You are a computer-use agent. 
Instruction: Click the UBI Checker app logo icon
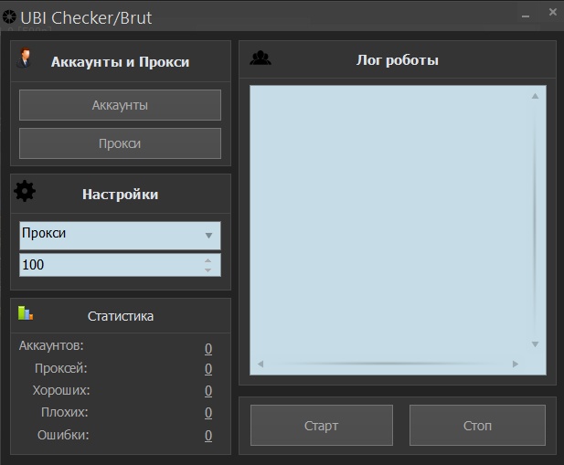(x=9, y=16)
